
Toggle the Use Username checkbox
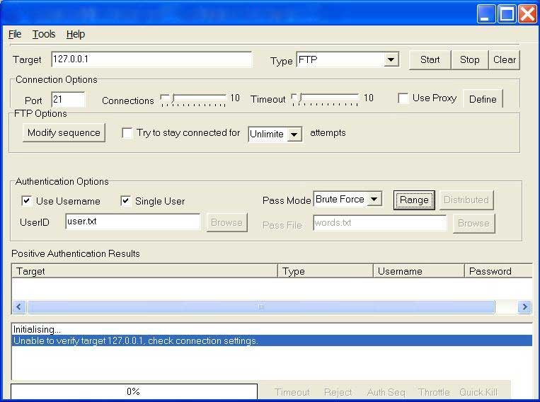(27, 201)
